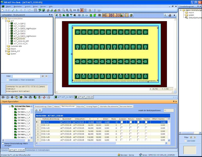The image size is (202, 157).
Task: Click the orange concentric circle icon
Action: pos(118,15)
